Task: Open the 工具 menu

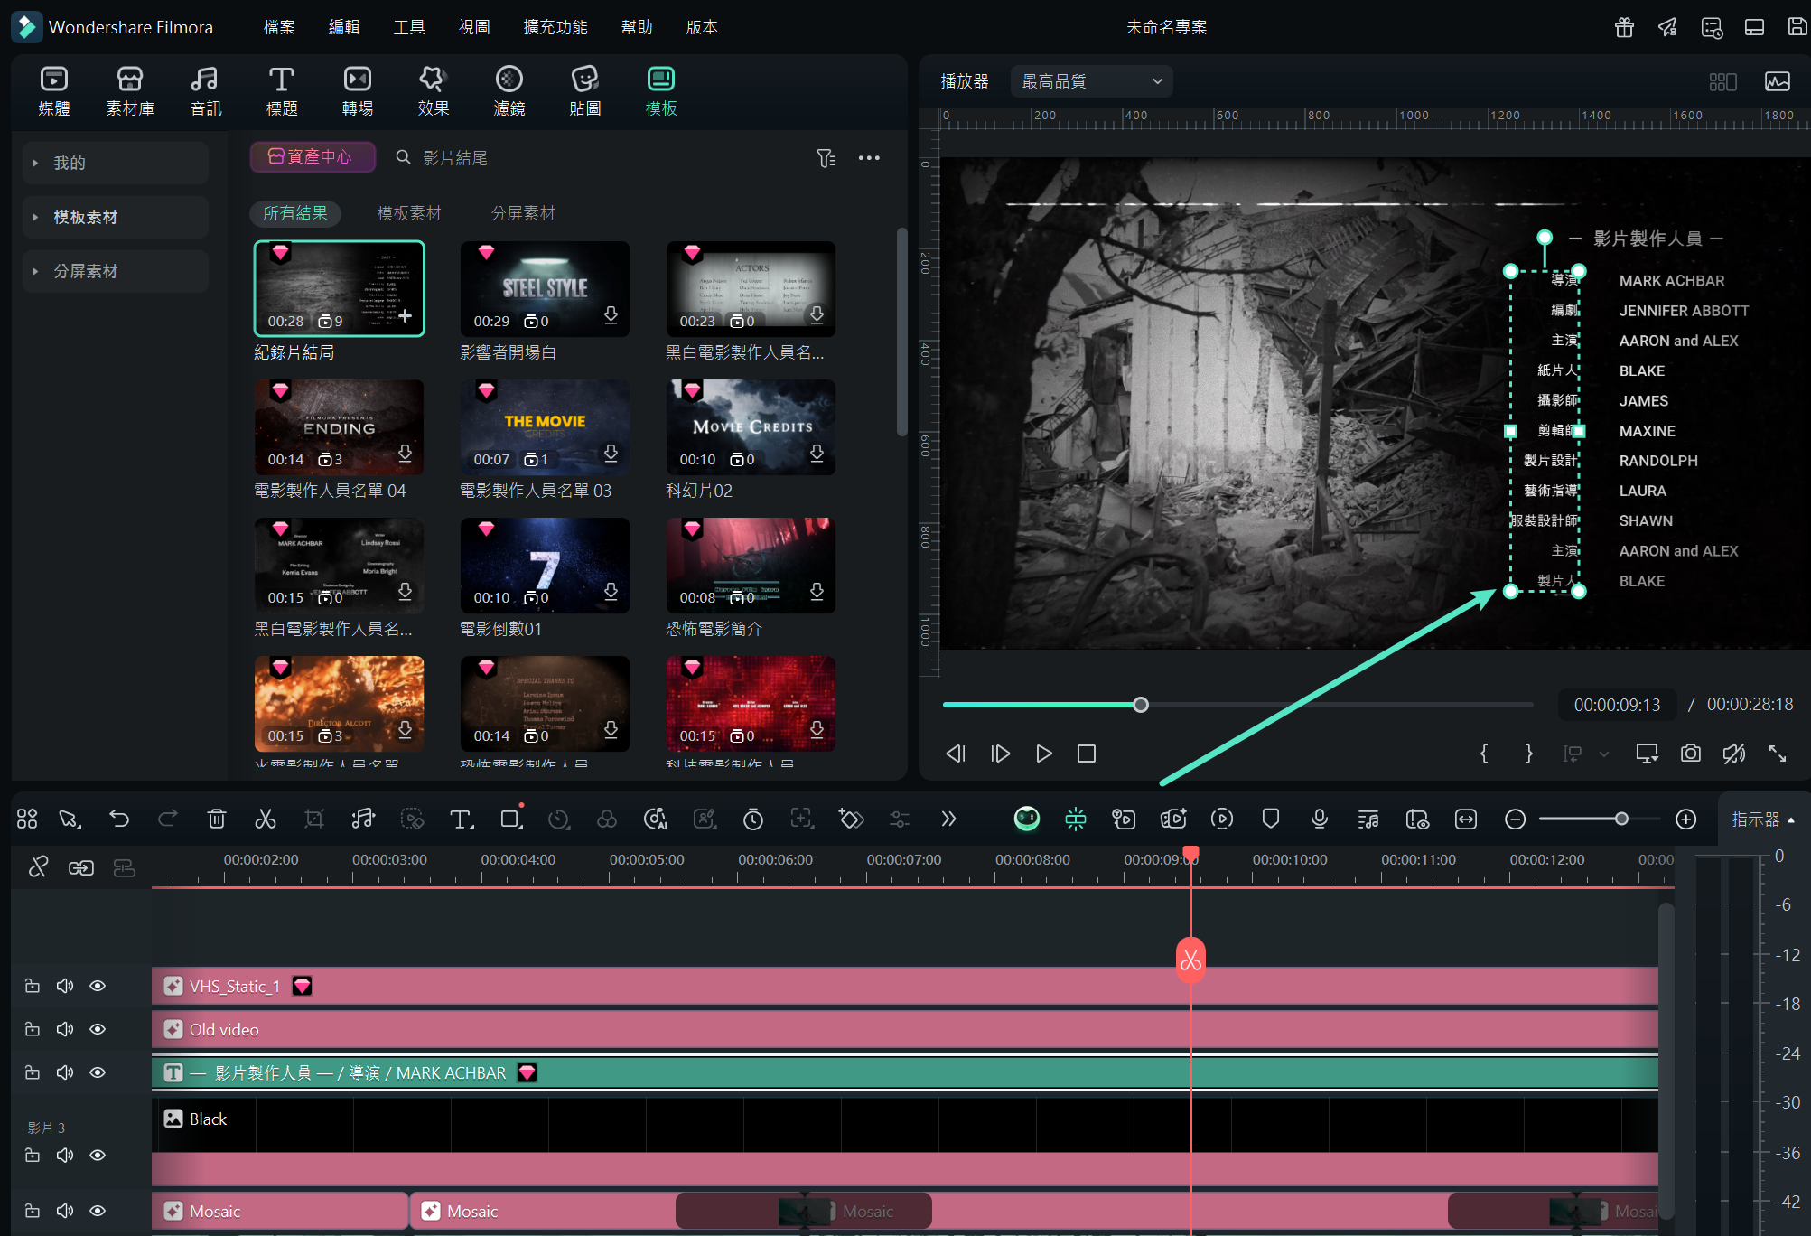Action: click(x=408, y=27)
